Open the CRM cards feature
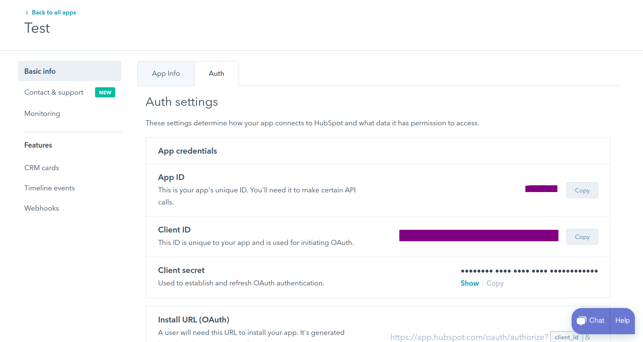Viewport: 643px width, 342px height. (x=41, y=167)
